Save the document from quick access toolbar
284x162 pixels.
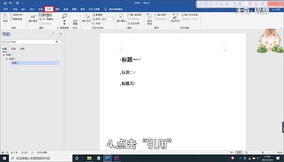(5, 3)
